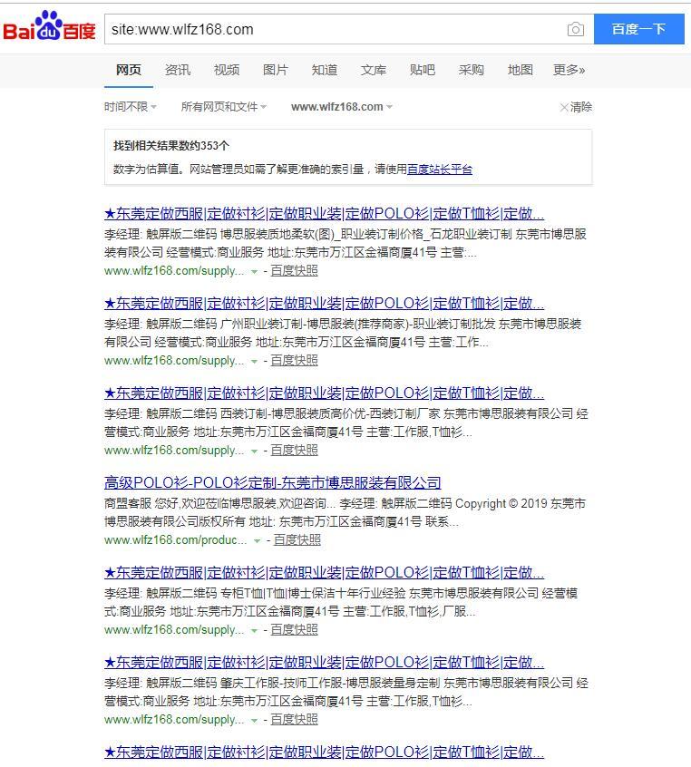Open result title above 西装订制-博思服装 snippet
The image size is (691, 767).
[x=324, y=393]
